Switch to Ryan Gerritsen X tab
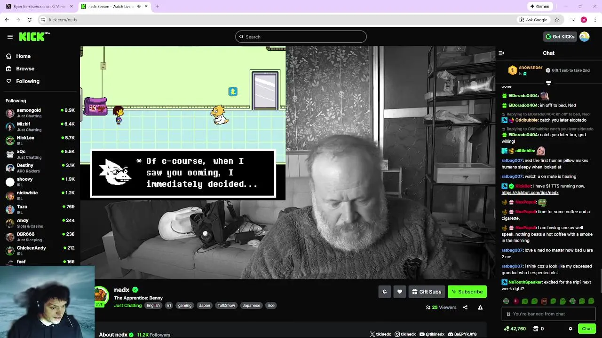 click(39, 7)
